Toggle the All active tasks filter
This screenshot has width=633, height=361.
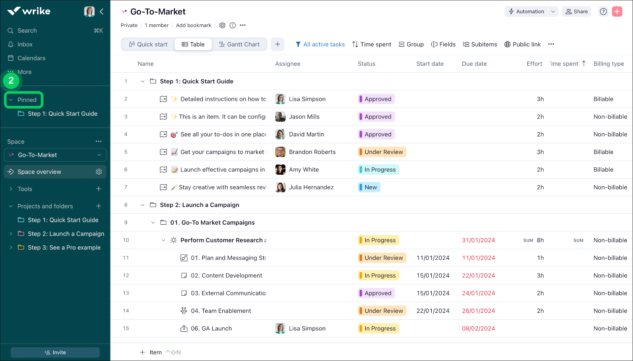point(320,44)
